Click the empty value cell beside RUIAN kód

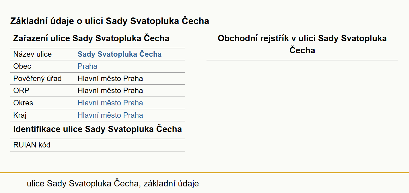(x=130, y=145)
